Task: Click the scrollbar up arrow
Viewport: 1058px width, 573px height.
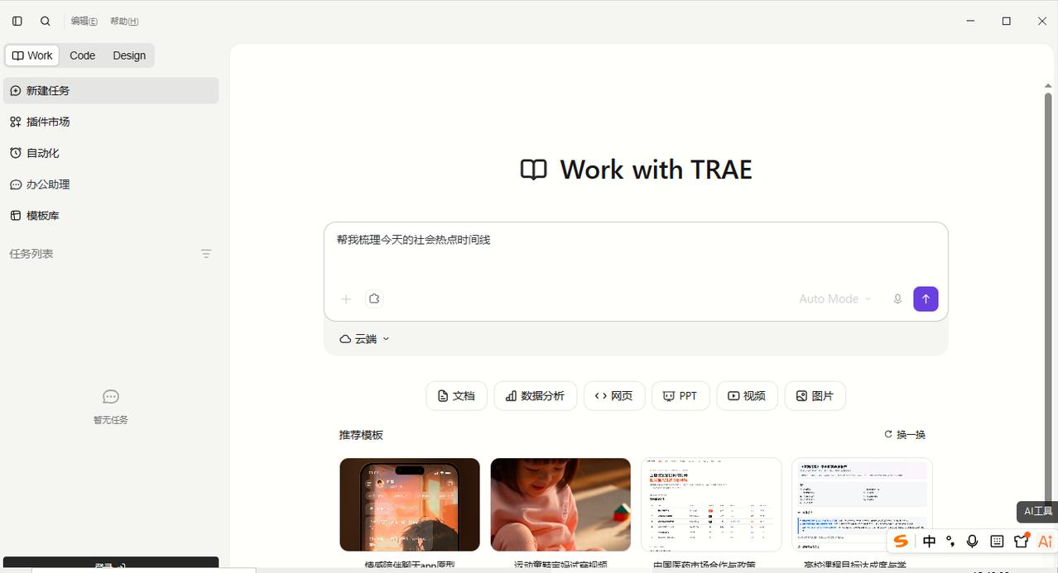Action: tap(1048, 85)
